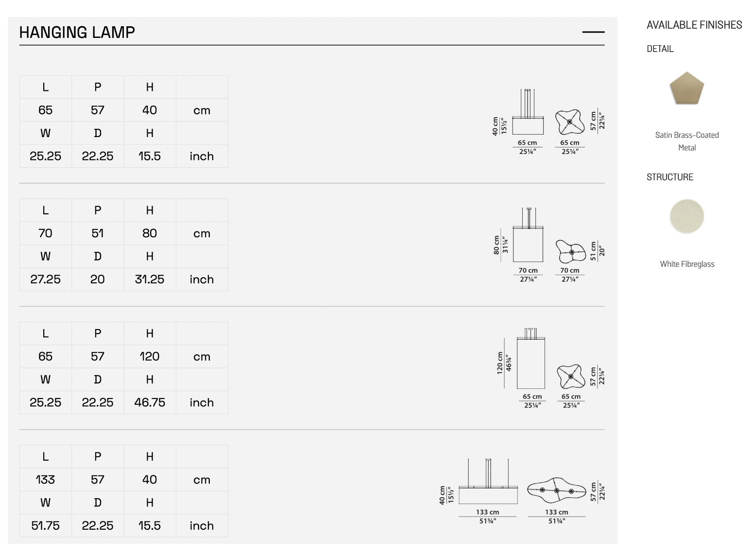This screenshot has height=557, width=753.
Task: Collapse the Hanging Lamp section
Action: [593, 32]
